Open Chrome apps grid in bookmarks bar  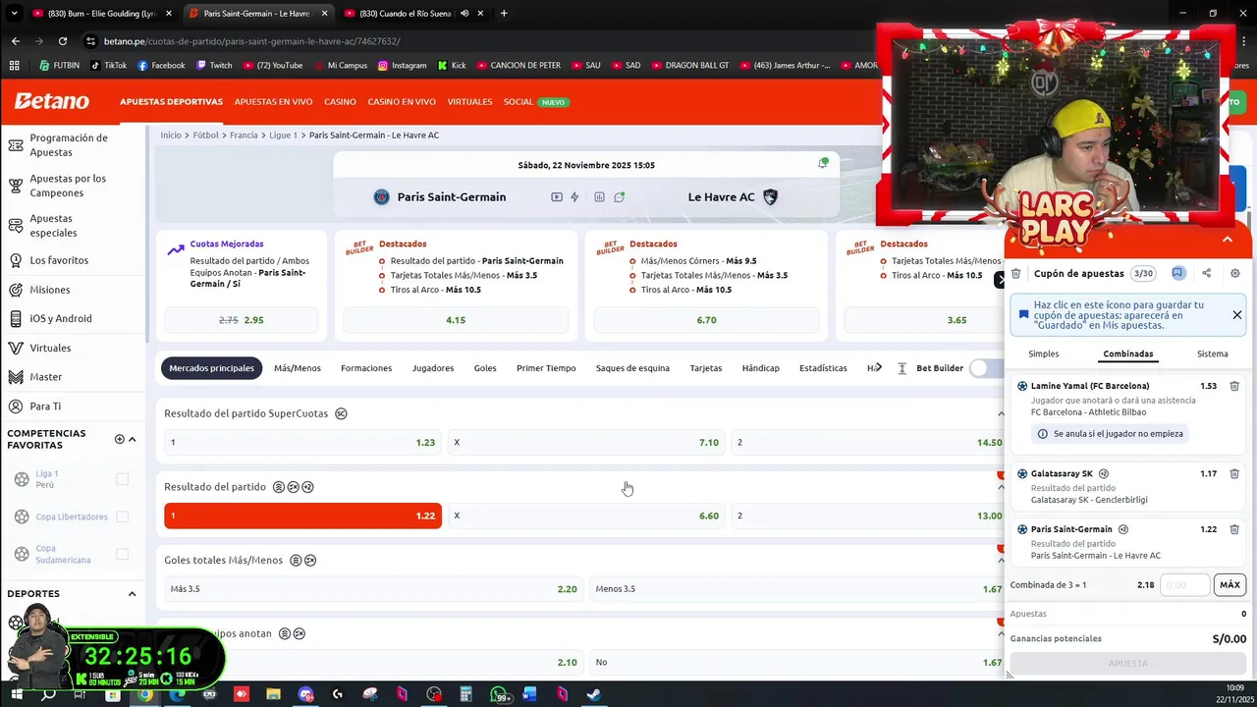tap(14, 66)
